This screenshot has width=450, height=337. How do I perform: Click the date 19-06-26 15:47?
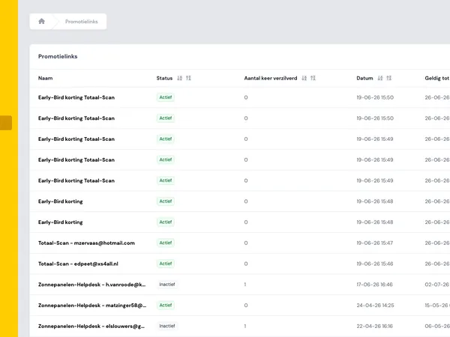coord(374,243)
